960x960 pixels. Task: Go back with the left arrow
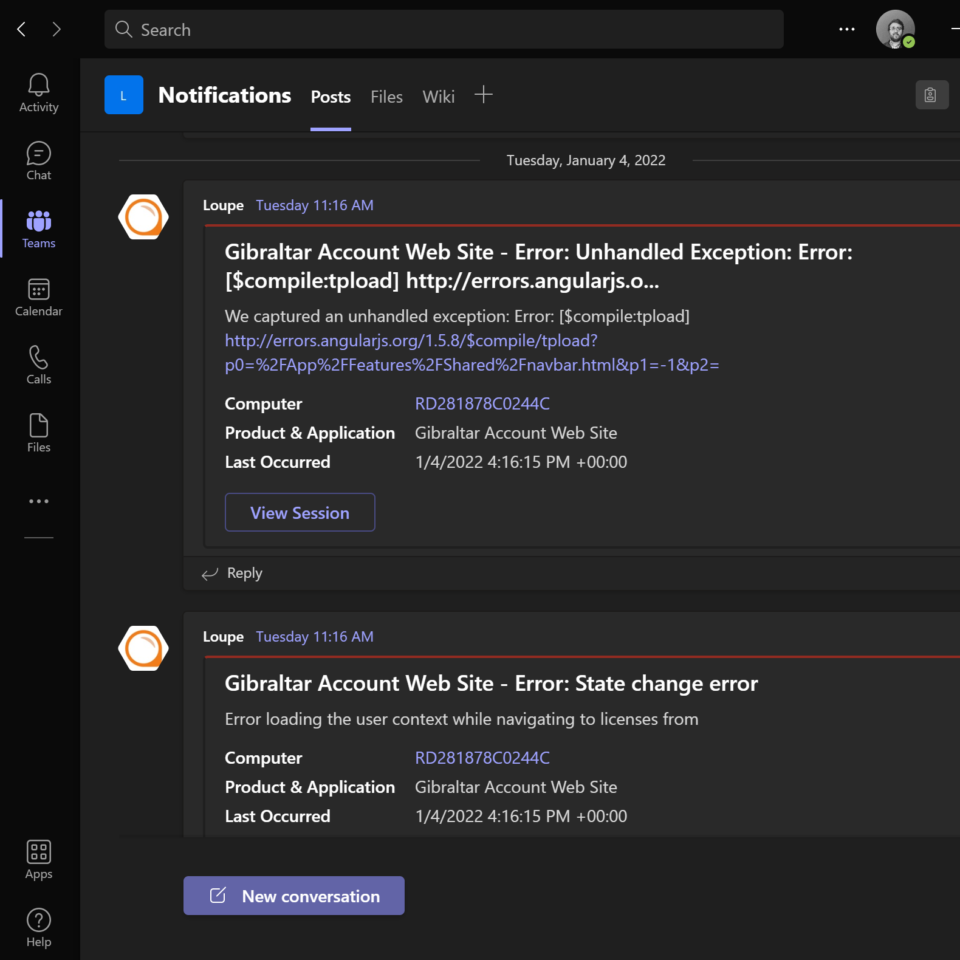point(22,29)
